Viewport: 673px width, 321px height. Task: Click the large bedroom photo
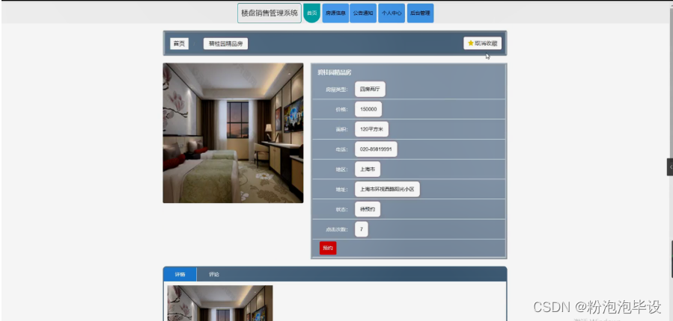[233, 133]
